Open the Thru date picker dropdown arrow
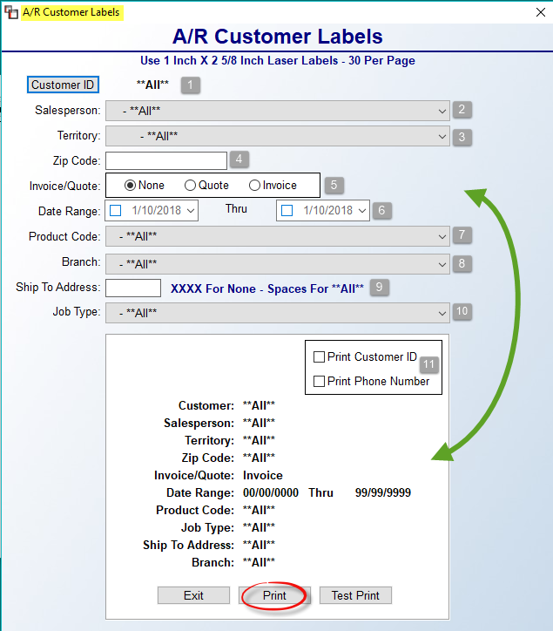The image size is (553, 631). point(362,210)
